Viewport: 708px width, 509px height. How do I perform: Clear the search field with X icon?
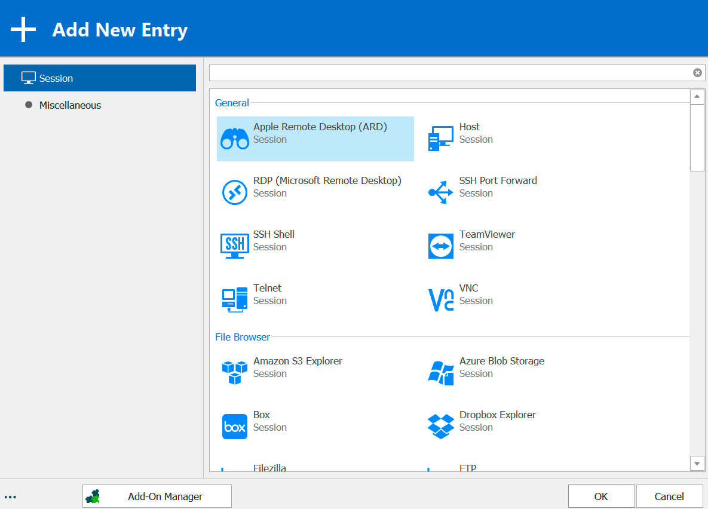(698, 73)
